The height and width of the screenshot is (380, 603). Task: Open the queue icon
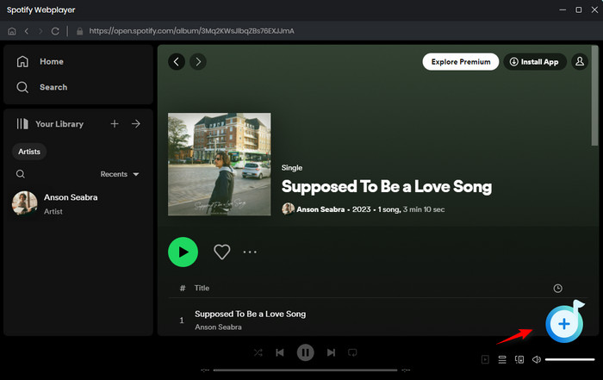tap(502, 359)
